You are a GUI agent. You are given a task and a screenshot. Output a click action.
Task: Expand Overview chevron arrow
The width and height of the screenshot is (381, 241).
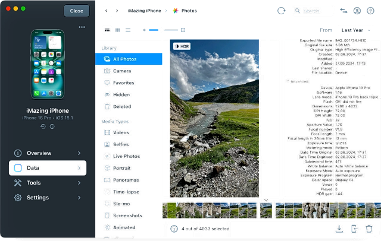(x=79, y=153)
